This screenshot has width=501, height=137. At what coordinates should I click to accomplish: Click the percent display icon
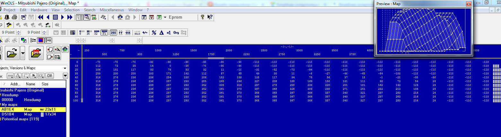click(154, 32)
